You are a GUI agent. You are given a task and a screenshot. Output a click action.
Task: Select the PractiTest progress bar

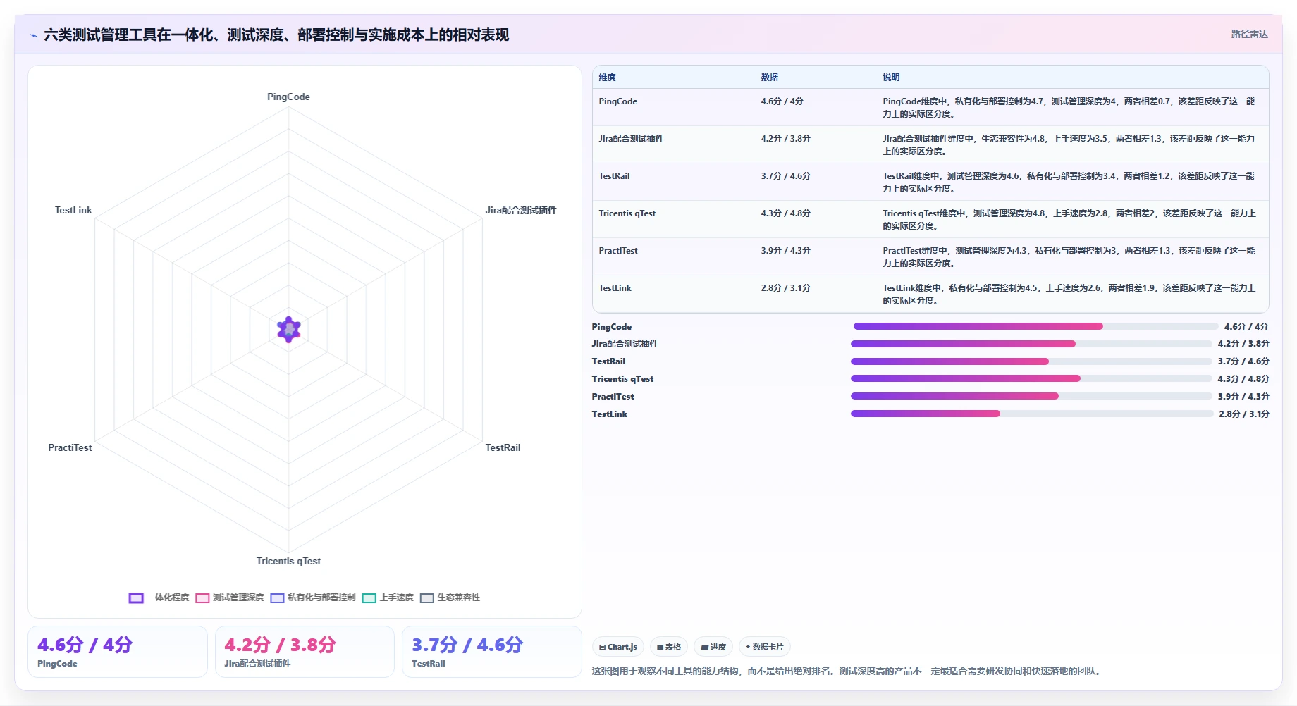1031,396
